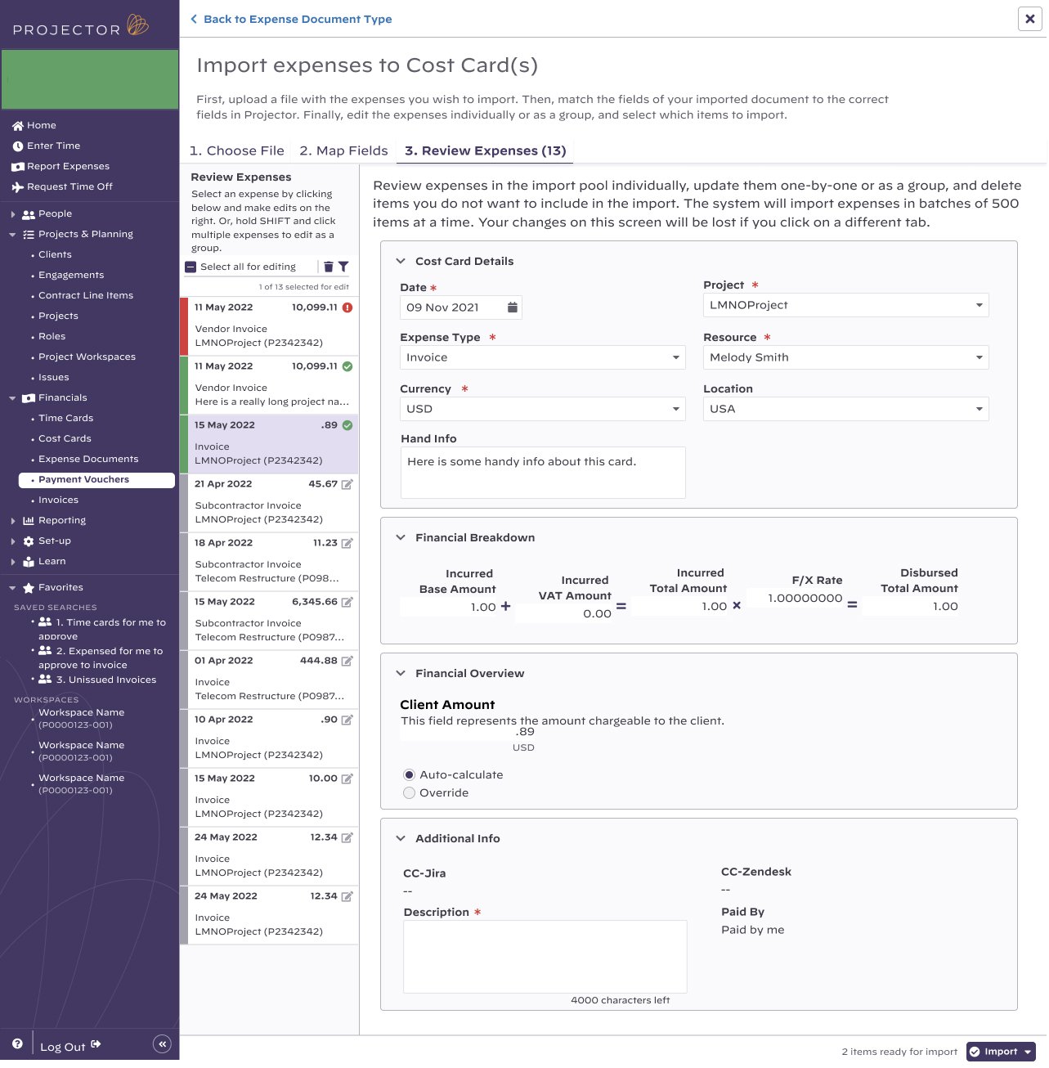Image resolution: width=1049 pixels, height=1068 pixels.
Task: Click the Enter Time clock icon
Action: (18, 146)
